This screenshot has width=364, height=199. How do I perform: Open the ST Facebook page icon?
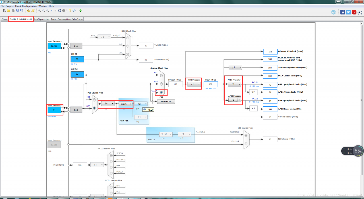pyautogui.click(x=342, y=12)
